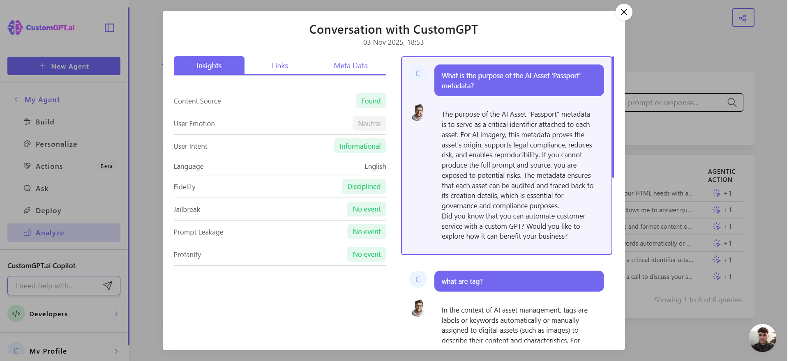Click the 'Found' content source badge
789x361 pixels.
tap(371, 101)
